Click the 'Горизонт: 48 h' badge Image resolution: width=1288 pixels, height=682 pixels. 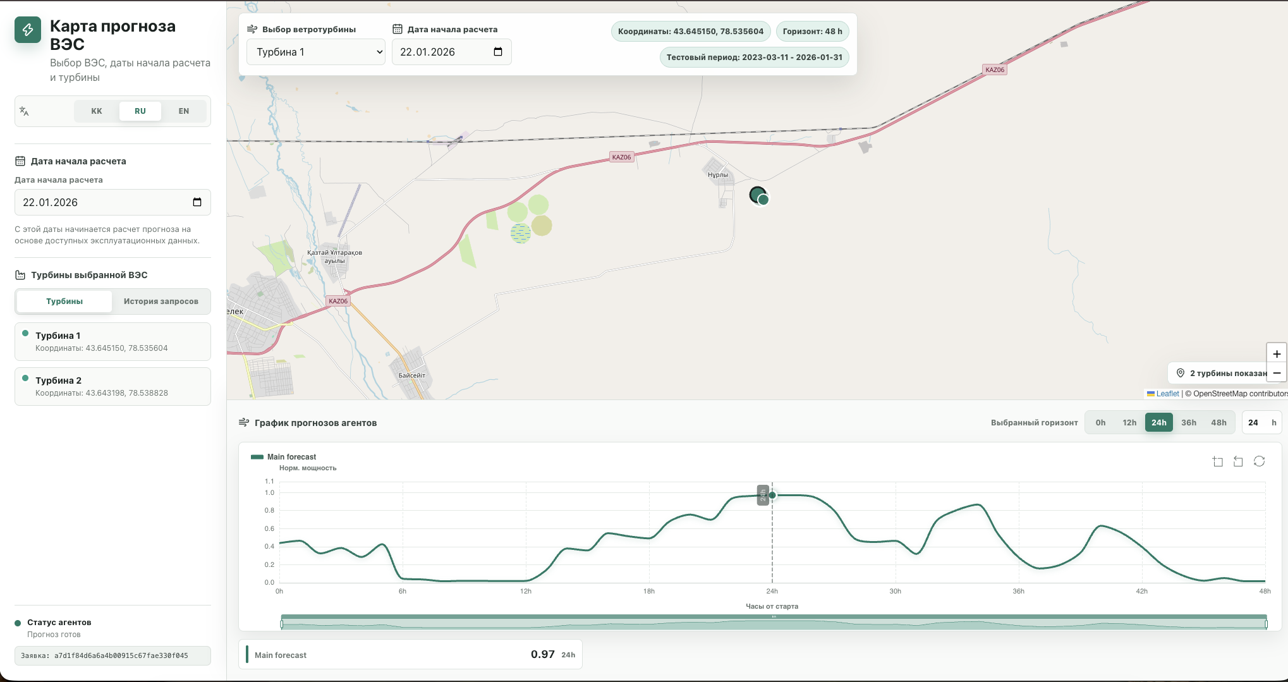click(x=812, y=31)
